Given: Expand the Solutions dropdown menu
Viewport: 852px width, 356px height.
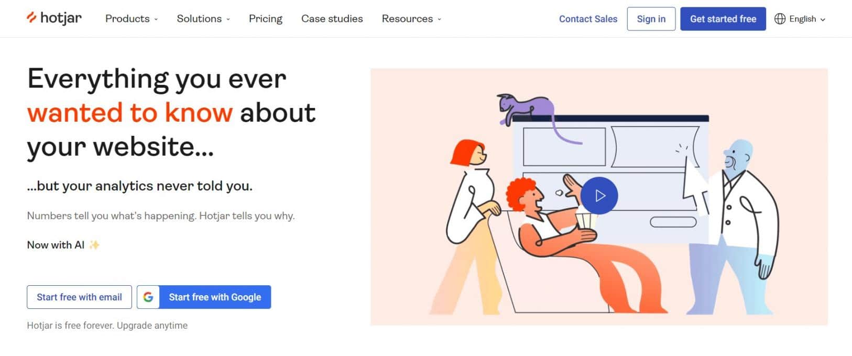Looking at the screenshot, I should (203, 19).
